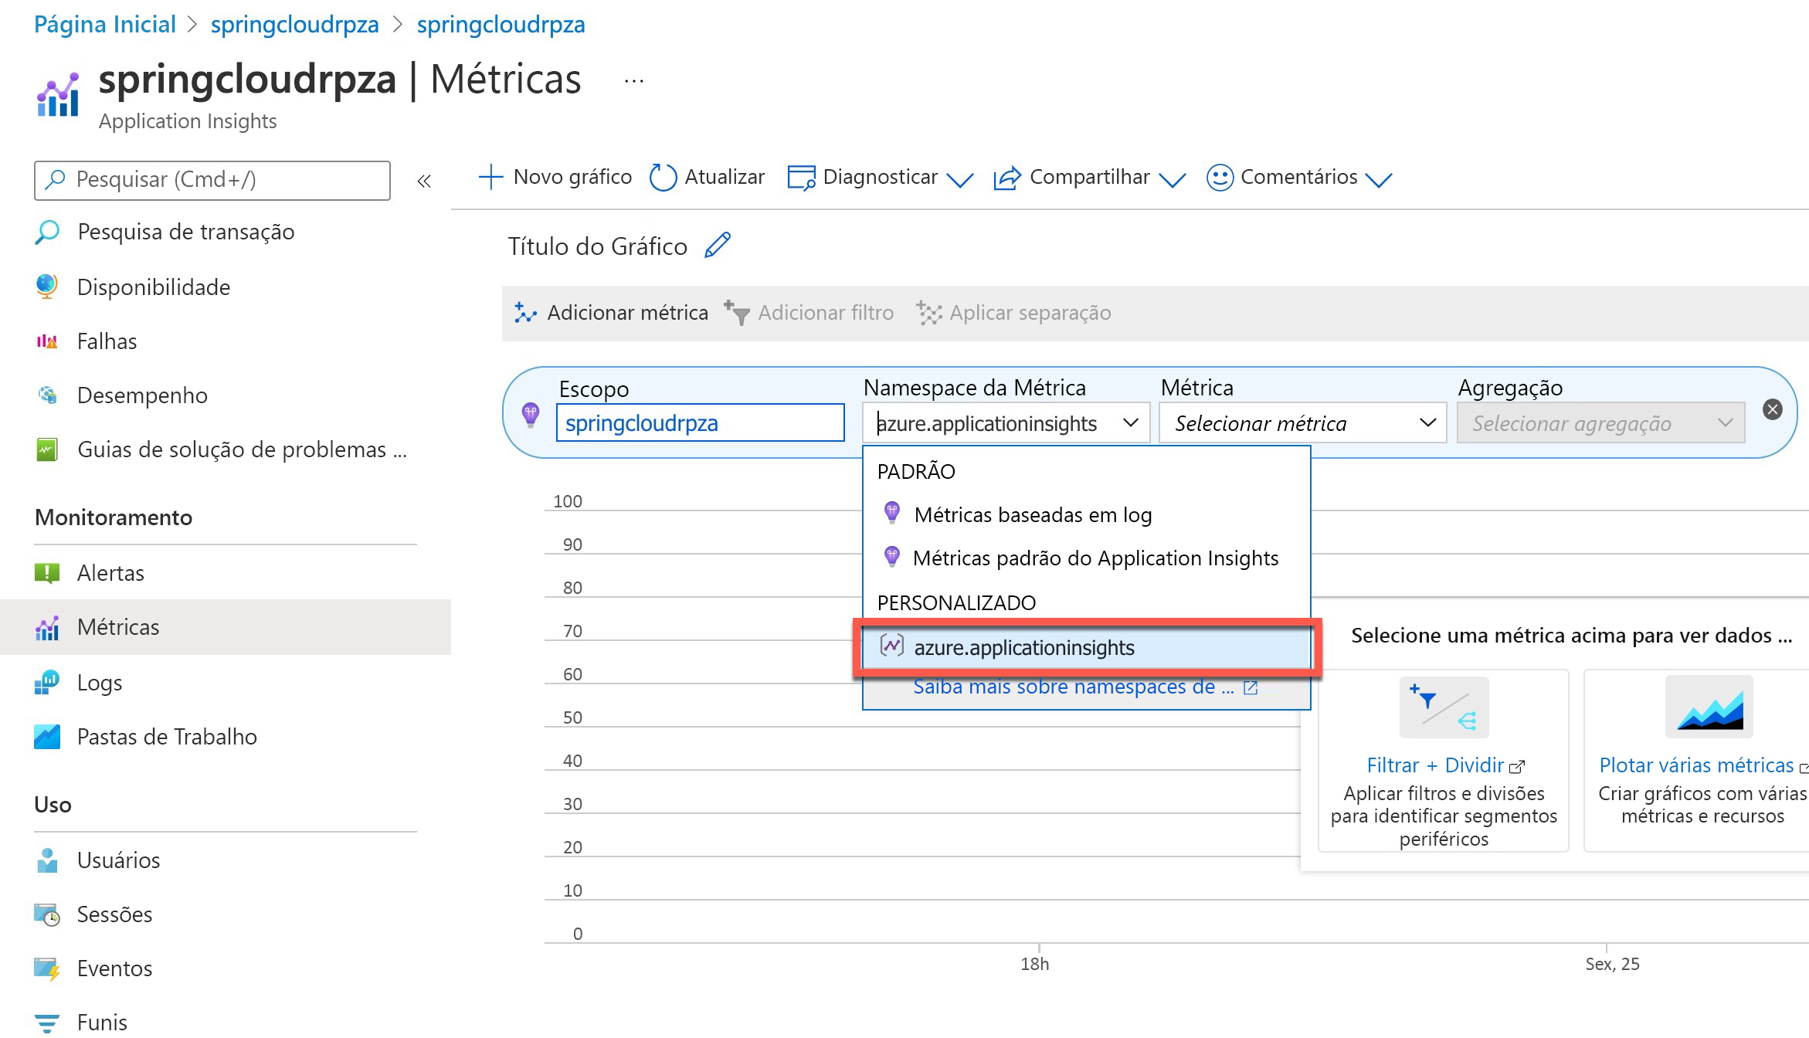Remove metric row with X icon
Viewport: 1809px width, 1038px height.
1773,409
